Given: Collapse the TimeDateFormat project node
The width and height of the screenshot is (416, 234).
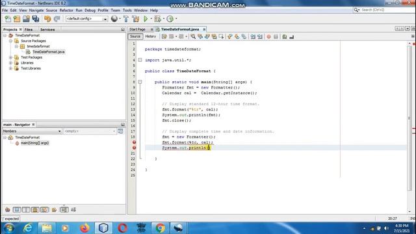Looking at the screenshot, I should tap(5, 35).
